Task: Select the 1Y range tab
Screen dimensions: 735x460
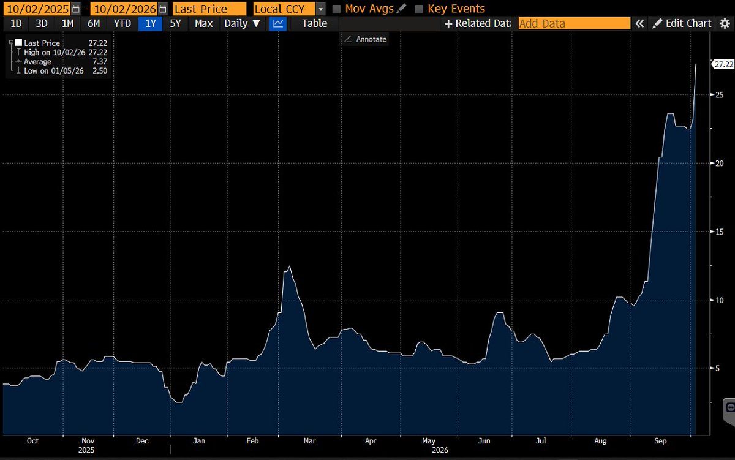Action: click(x=151, y=23)
